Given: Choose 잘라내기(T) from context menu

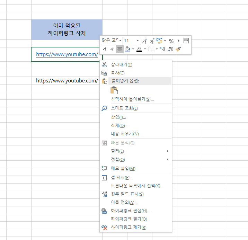Looking at the screenshot, I should [136, 65].
